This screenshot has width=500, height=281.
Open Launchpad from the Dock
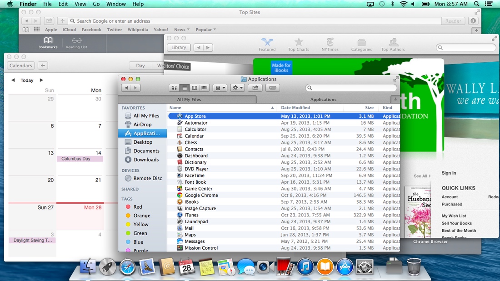click(107, 266)
